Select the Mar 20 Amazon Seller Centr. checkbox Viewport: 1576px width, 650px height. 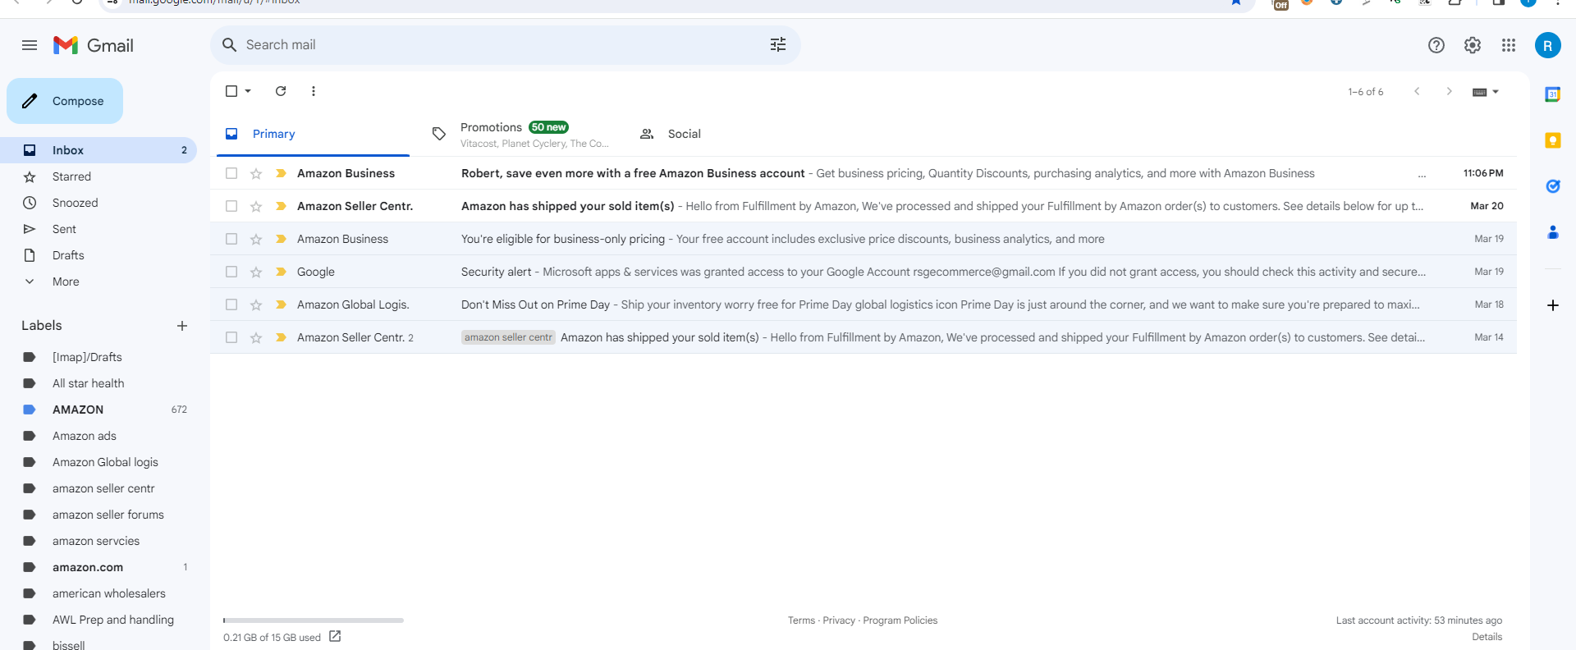tap(231, 206)
